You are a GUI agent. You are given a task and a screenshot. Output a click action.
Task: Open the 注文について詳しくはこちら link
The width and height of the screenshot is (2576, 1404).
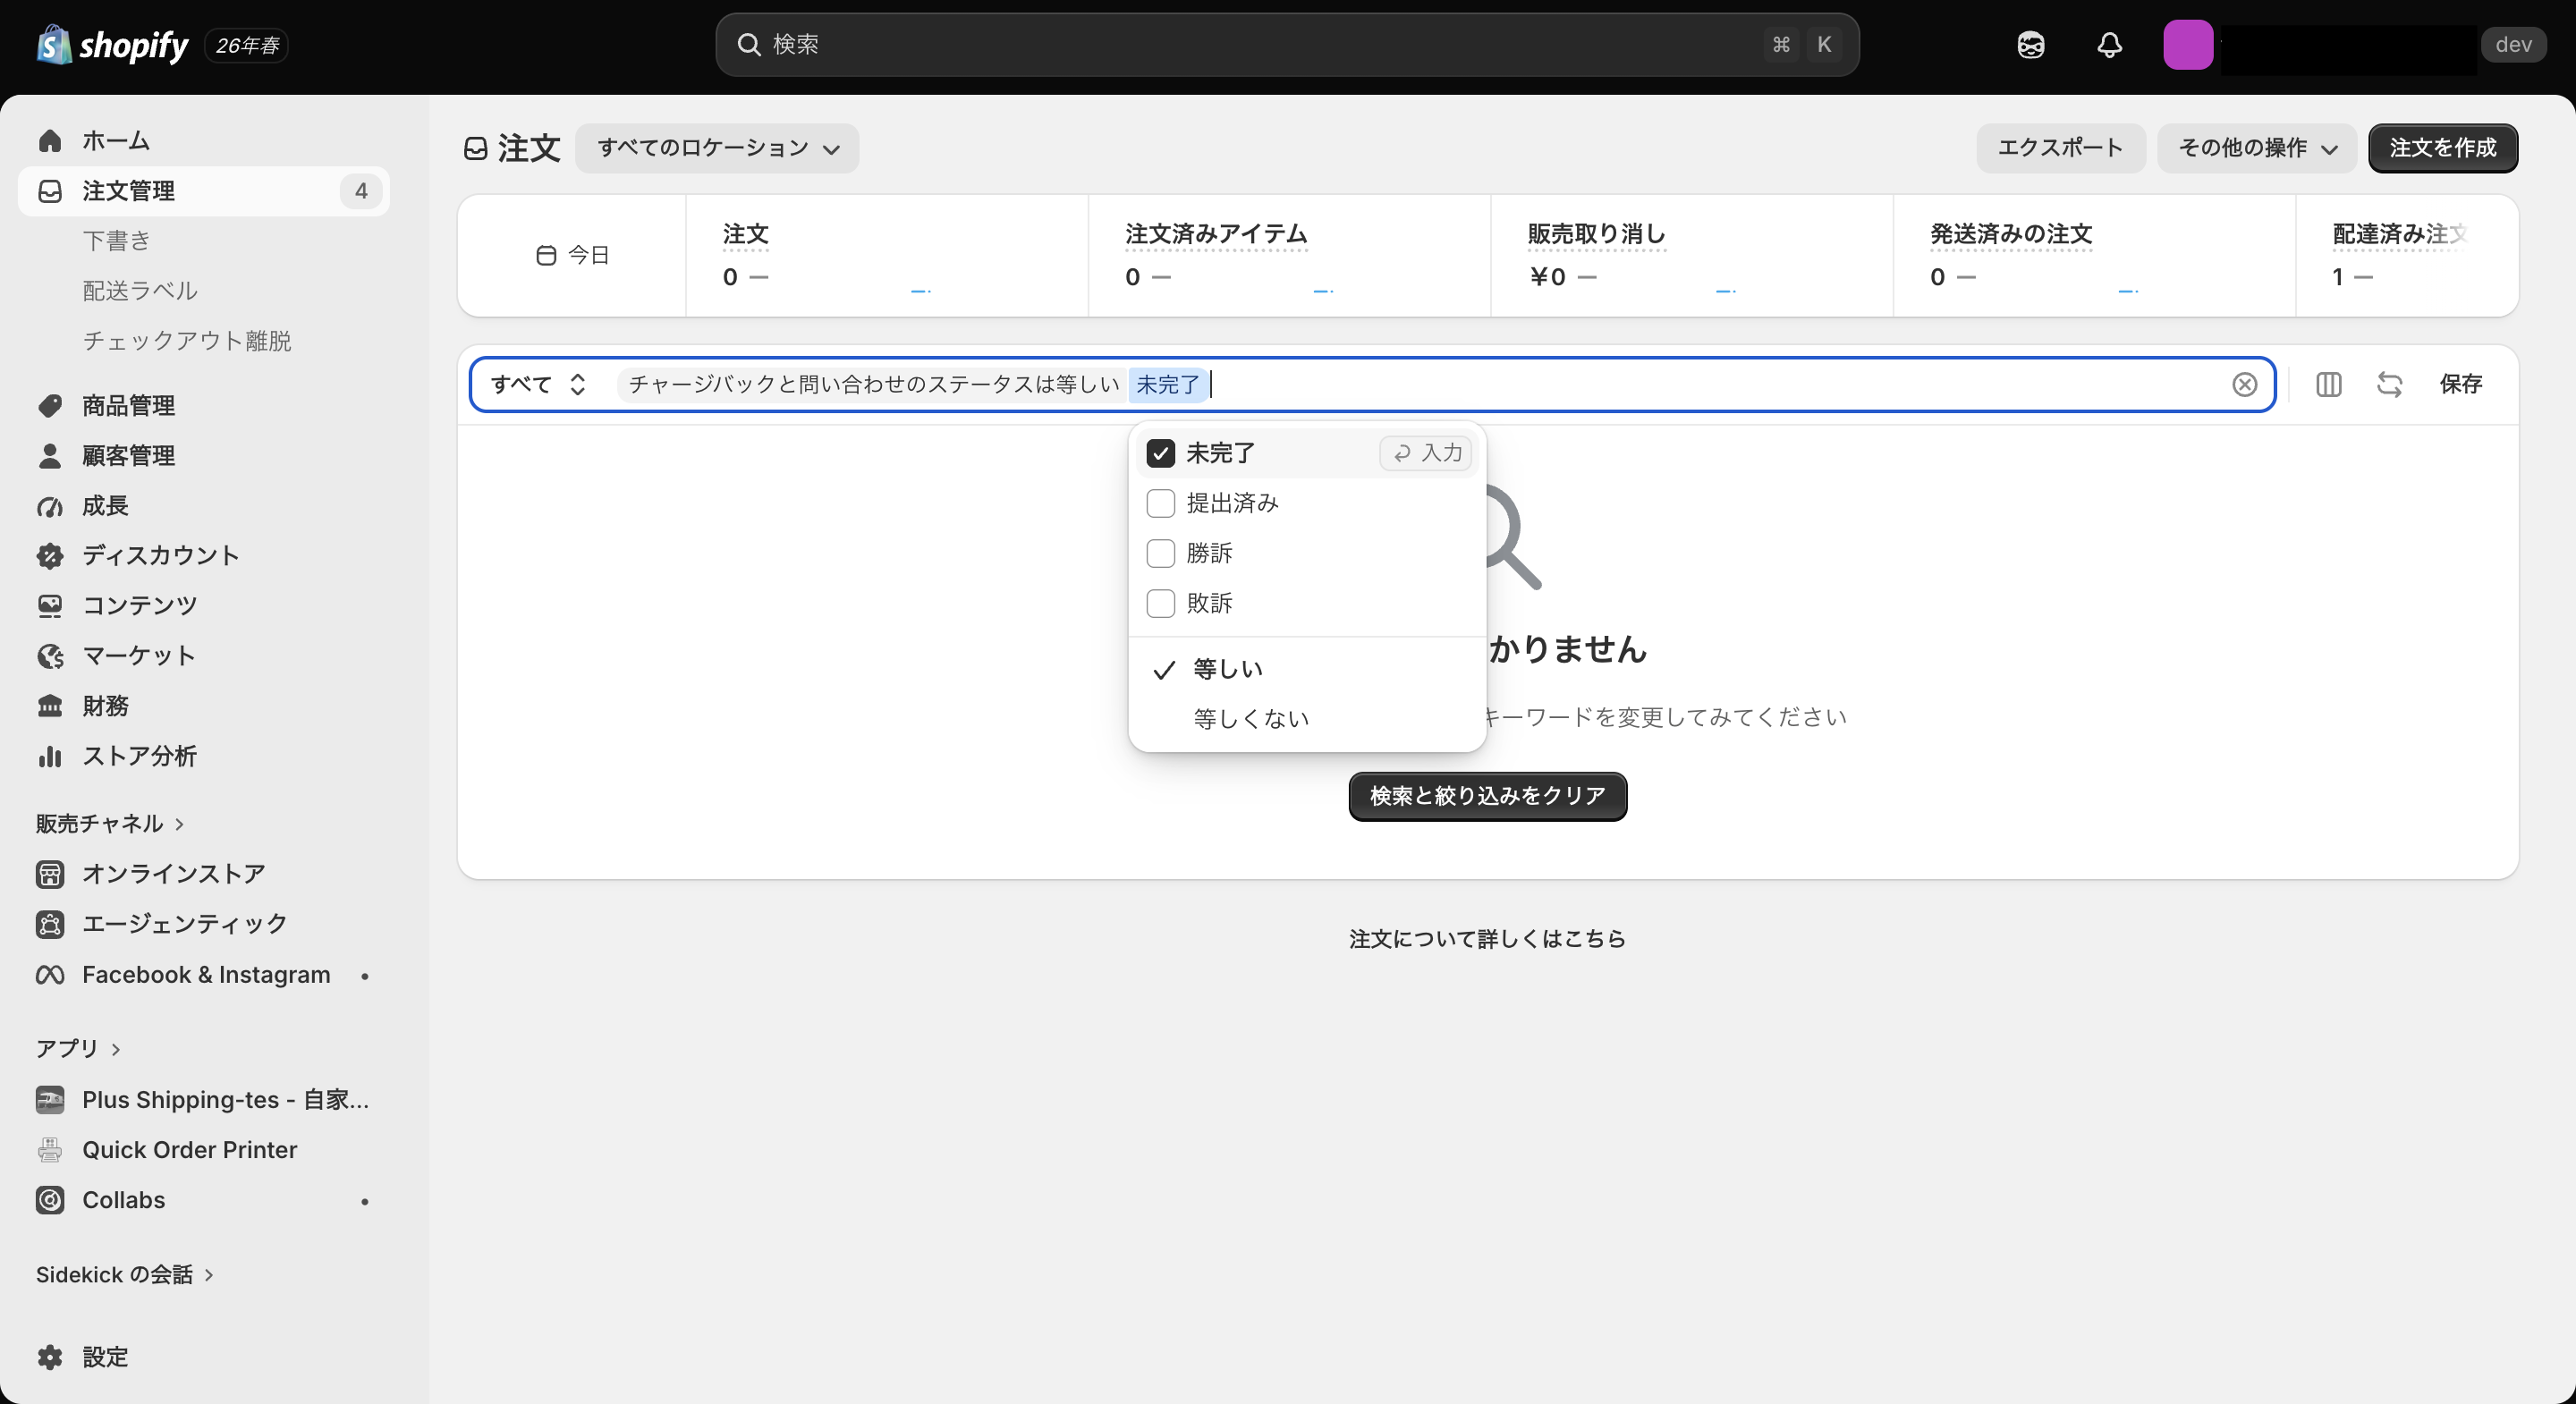(1487, 938)
